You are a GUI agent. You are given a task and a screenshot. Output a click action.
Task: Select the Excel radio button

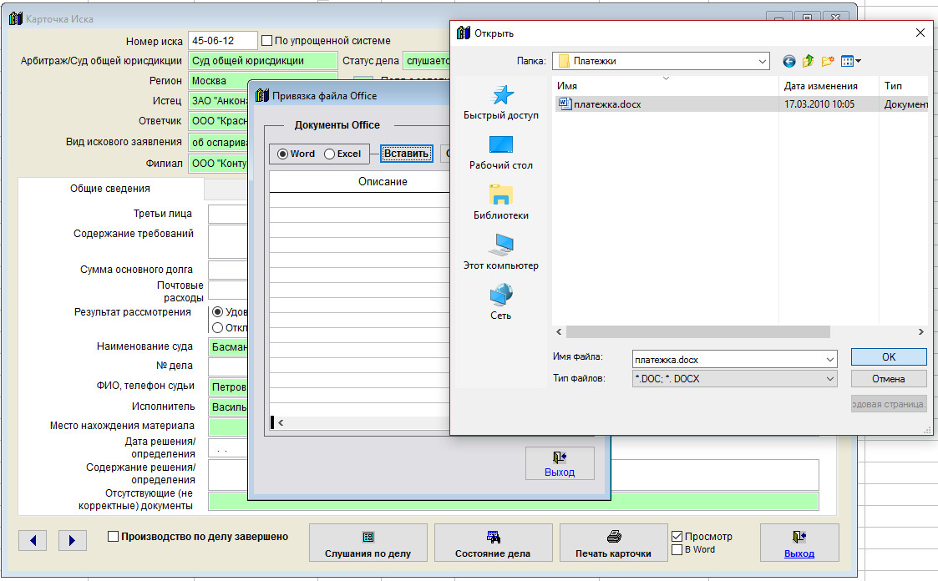[330, 154]
